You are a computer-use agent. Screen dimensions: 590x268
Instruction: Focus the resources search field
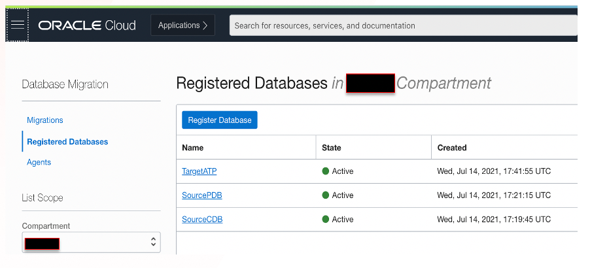click(x=404, y=25)
